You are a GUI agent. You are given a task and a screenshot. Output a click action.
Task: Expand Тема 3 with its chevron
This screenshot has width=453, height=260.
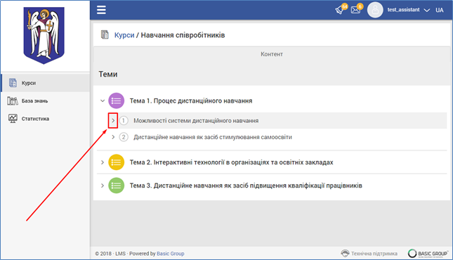[x=103, y=186]
